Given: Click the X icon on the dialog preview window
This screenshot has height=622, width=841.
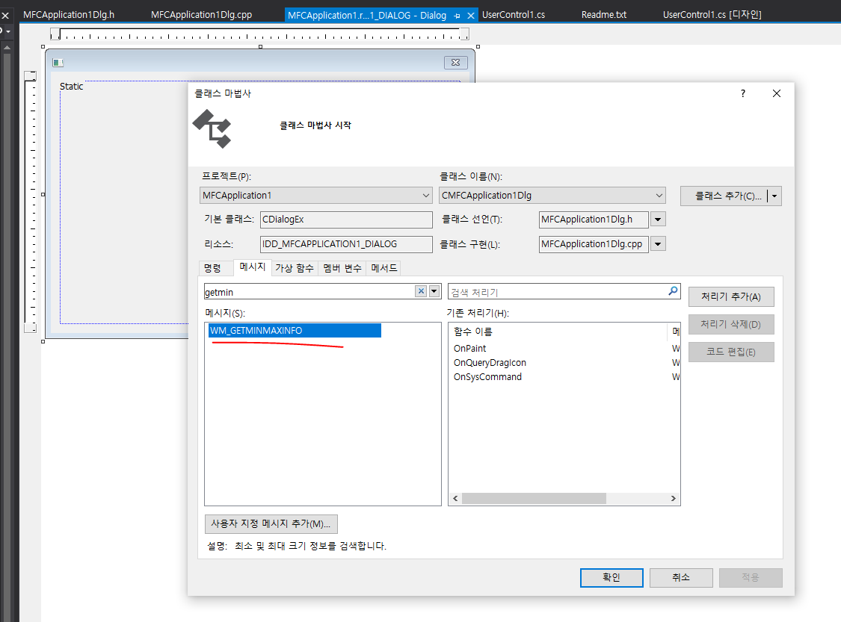Looking at the screenshot, I should click(456, 63).
